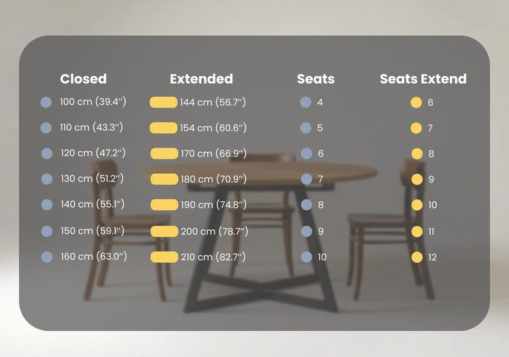Click the yellow swatch beside 170 cm (66.9")
Image resolution: width=509 pixels, height=357 pixels.
click(164, 154)
